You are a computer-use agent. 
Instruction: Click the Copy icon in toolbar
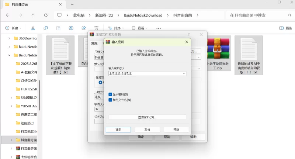45,28
